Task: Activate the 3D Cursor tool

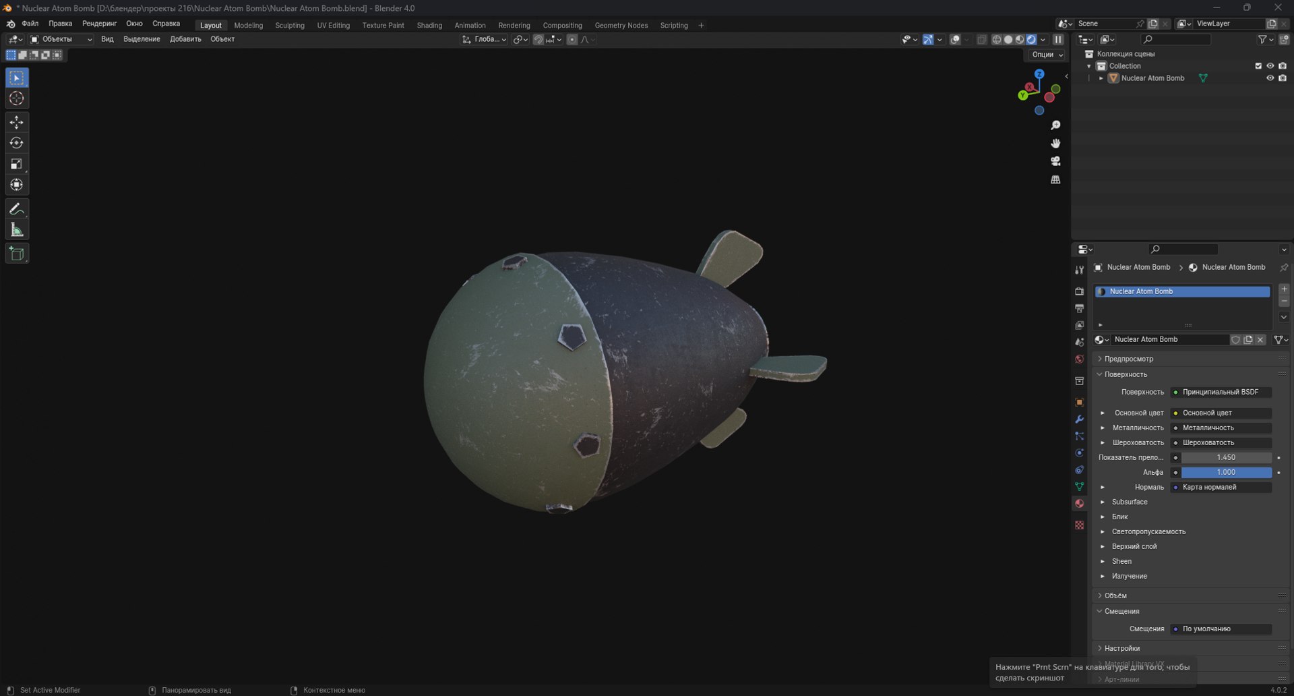Action: click(x=17, y=98)
